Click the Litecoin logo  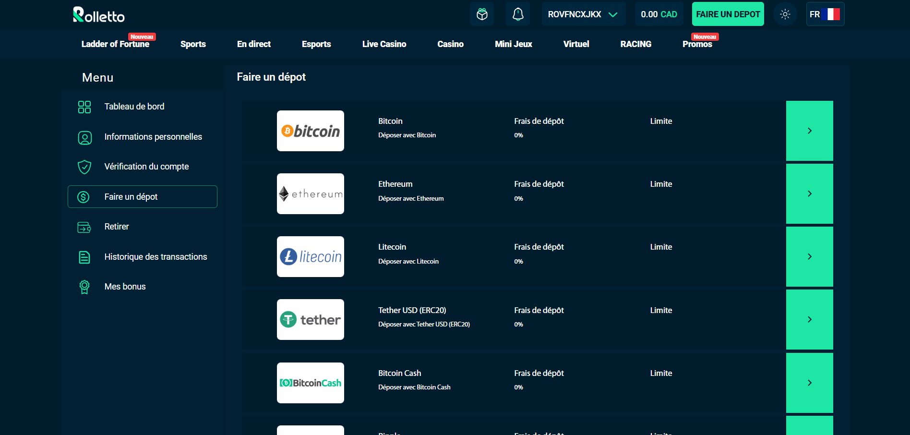[311, 256]
